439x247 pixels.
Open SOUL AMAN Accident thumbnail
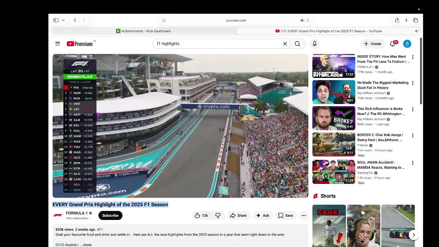[334, 172]
